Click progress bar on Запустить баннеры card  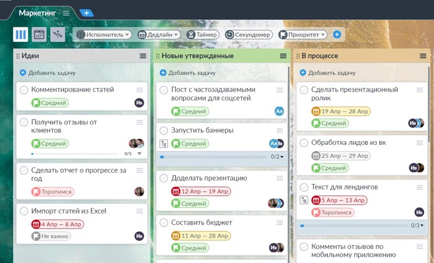(x=213, y=157)
